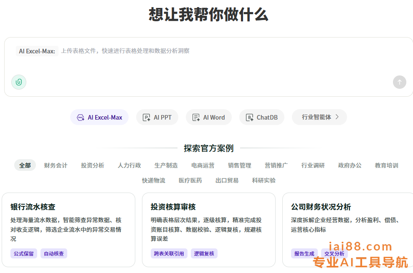Select the 科研实验 category tab

[x=264, y=180]
